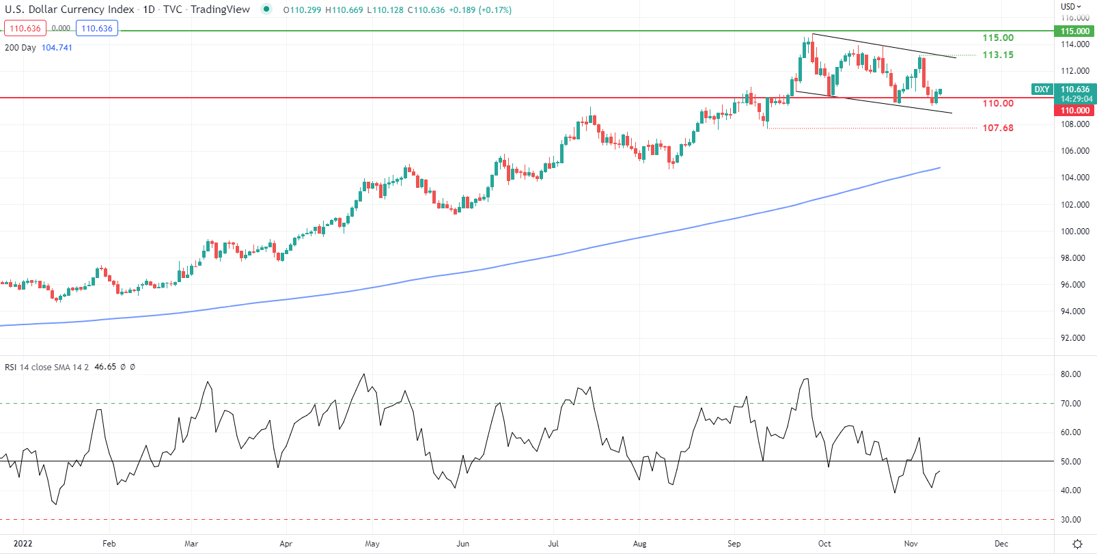Select the RSI 14 close indicator legend
The height and width of the screenshot is (554, 1097).
point(46,367)
